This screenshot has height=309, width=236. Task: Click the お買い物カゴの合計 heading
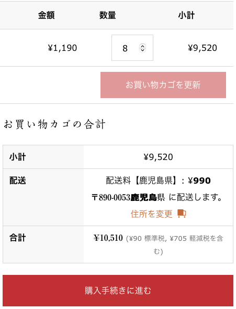[x=54, y=124]
